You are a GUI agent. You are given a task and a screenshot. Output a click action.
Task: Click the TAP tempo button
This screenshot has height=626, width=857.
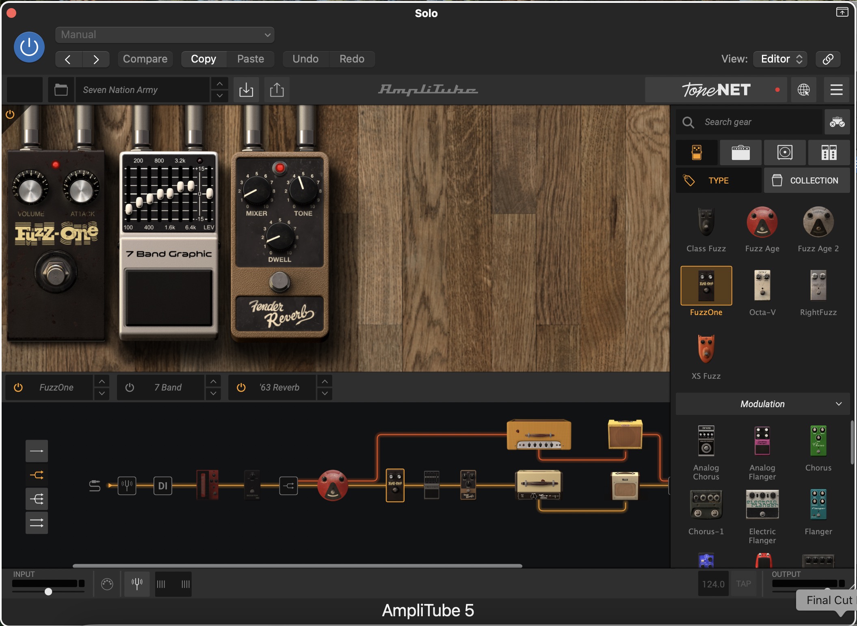click(743, 584)
